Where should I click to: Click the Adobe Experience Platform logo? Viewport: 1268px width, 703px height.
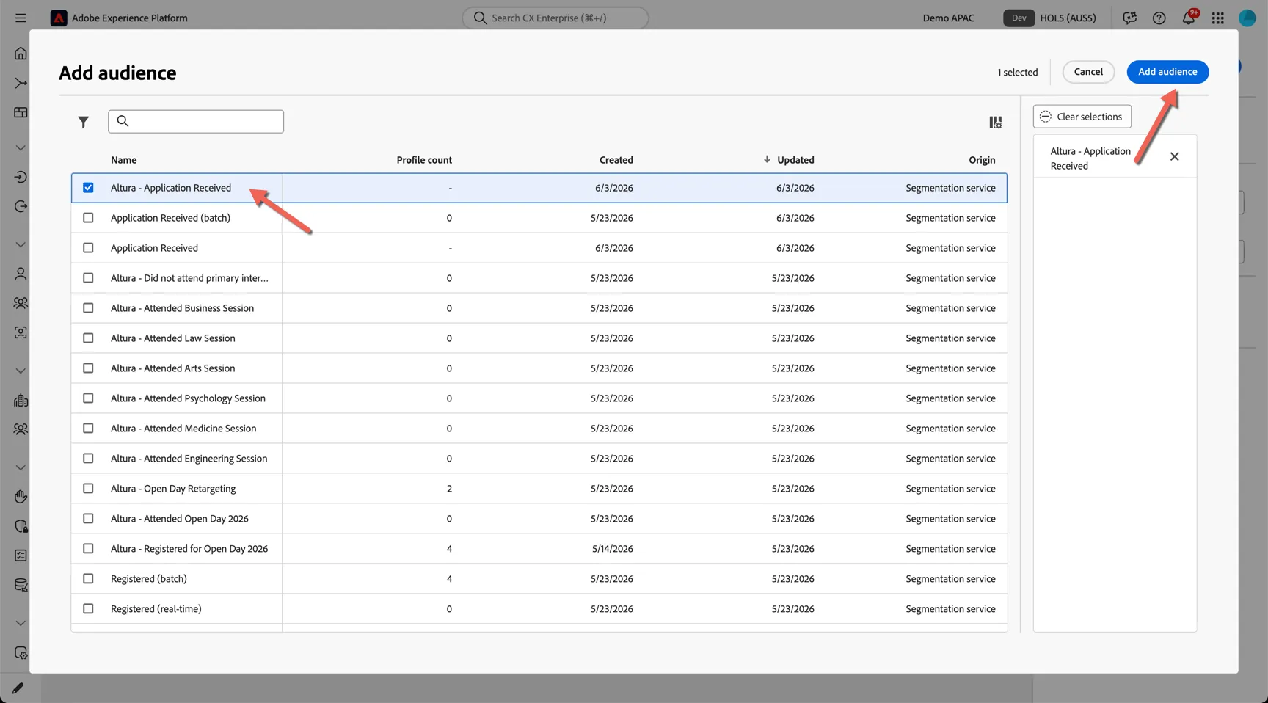pos(59,18)
